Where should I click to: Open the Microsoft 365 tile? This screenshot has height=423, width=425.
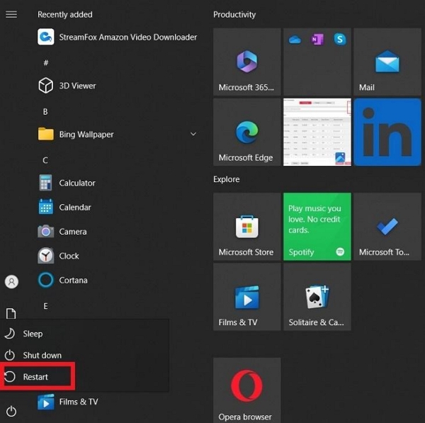point(247,62)
